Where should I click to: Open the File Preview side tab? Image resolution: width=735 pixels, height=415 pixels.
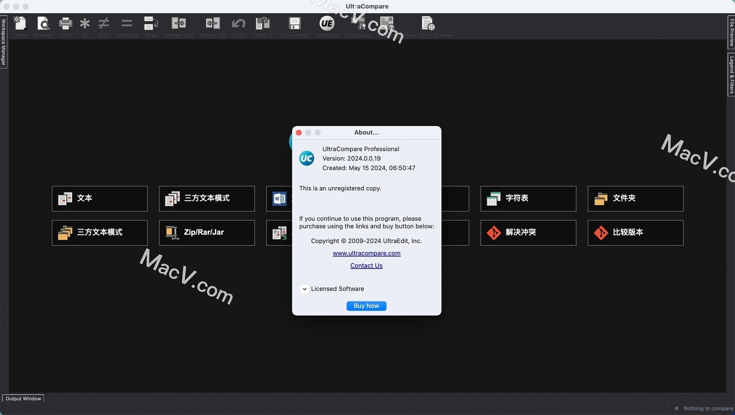[x=732, y=32]
